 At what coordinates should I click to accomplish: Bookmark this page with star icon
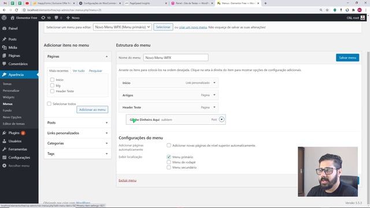pyautogui.click(x=327, y=10)
